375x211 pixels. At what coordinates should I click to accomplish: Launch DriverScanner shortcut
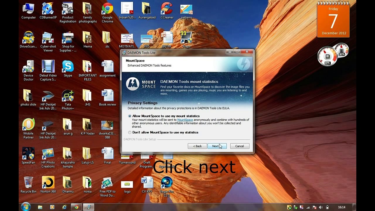(x=28, y=40)
